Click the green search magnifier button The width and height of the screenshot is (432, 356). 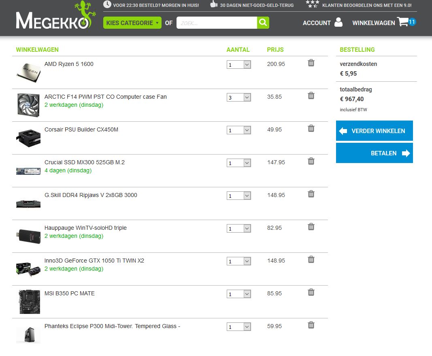coord(263,23)
